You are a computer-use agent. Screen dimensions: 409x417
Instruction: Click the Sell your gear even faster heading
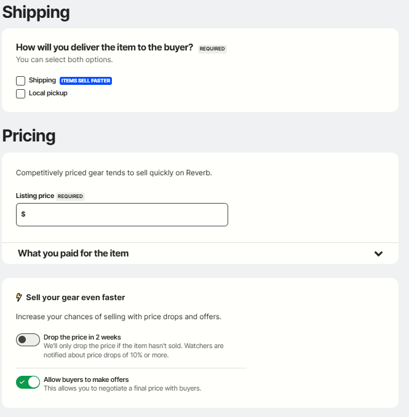(76, 297)
